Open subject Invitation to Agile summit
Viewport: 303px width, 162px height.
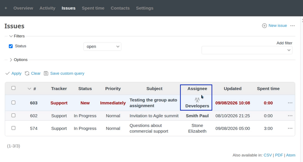point(154,116)
